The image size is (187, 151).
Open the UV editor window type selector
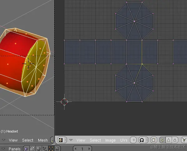(x=62, y=140)
